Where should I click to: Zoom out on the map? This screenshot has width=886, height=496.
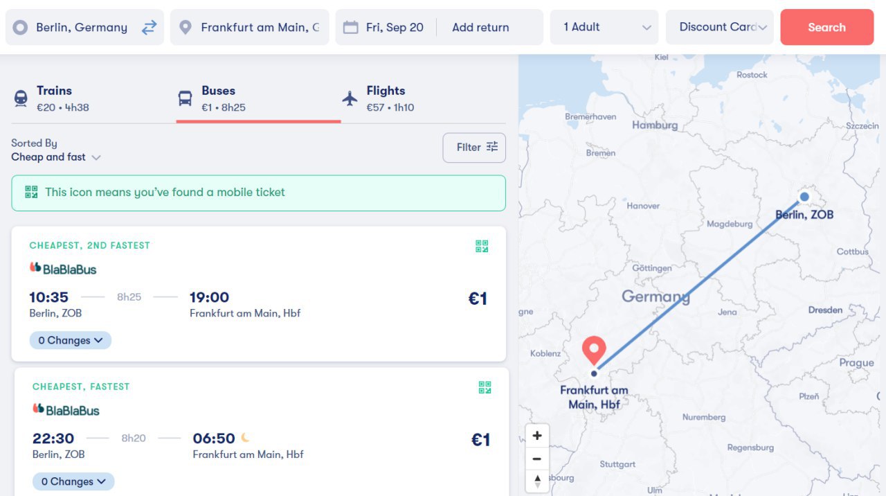[x=537, y=459]
